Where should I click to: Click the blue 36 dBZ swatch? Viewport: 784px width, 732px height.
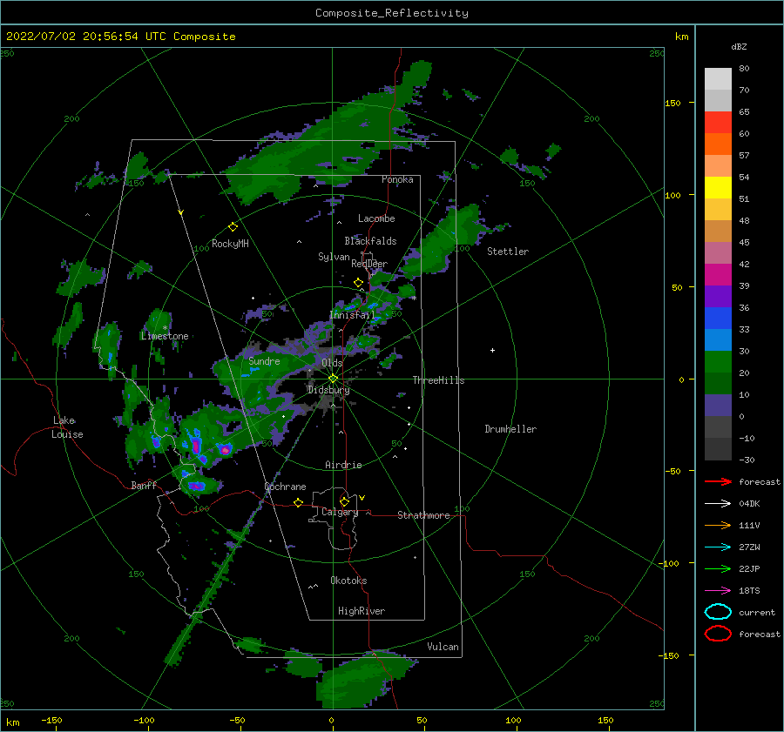718,318
